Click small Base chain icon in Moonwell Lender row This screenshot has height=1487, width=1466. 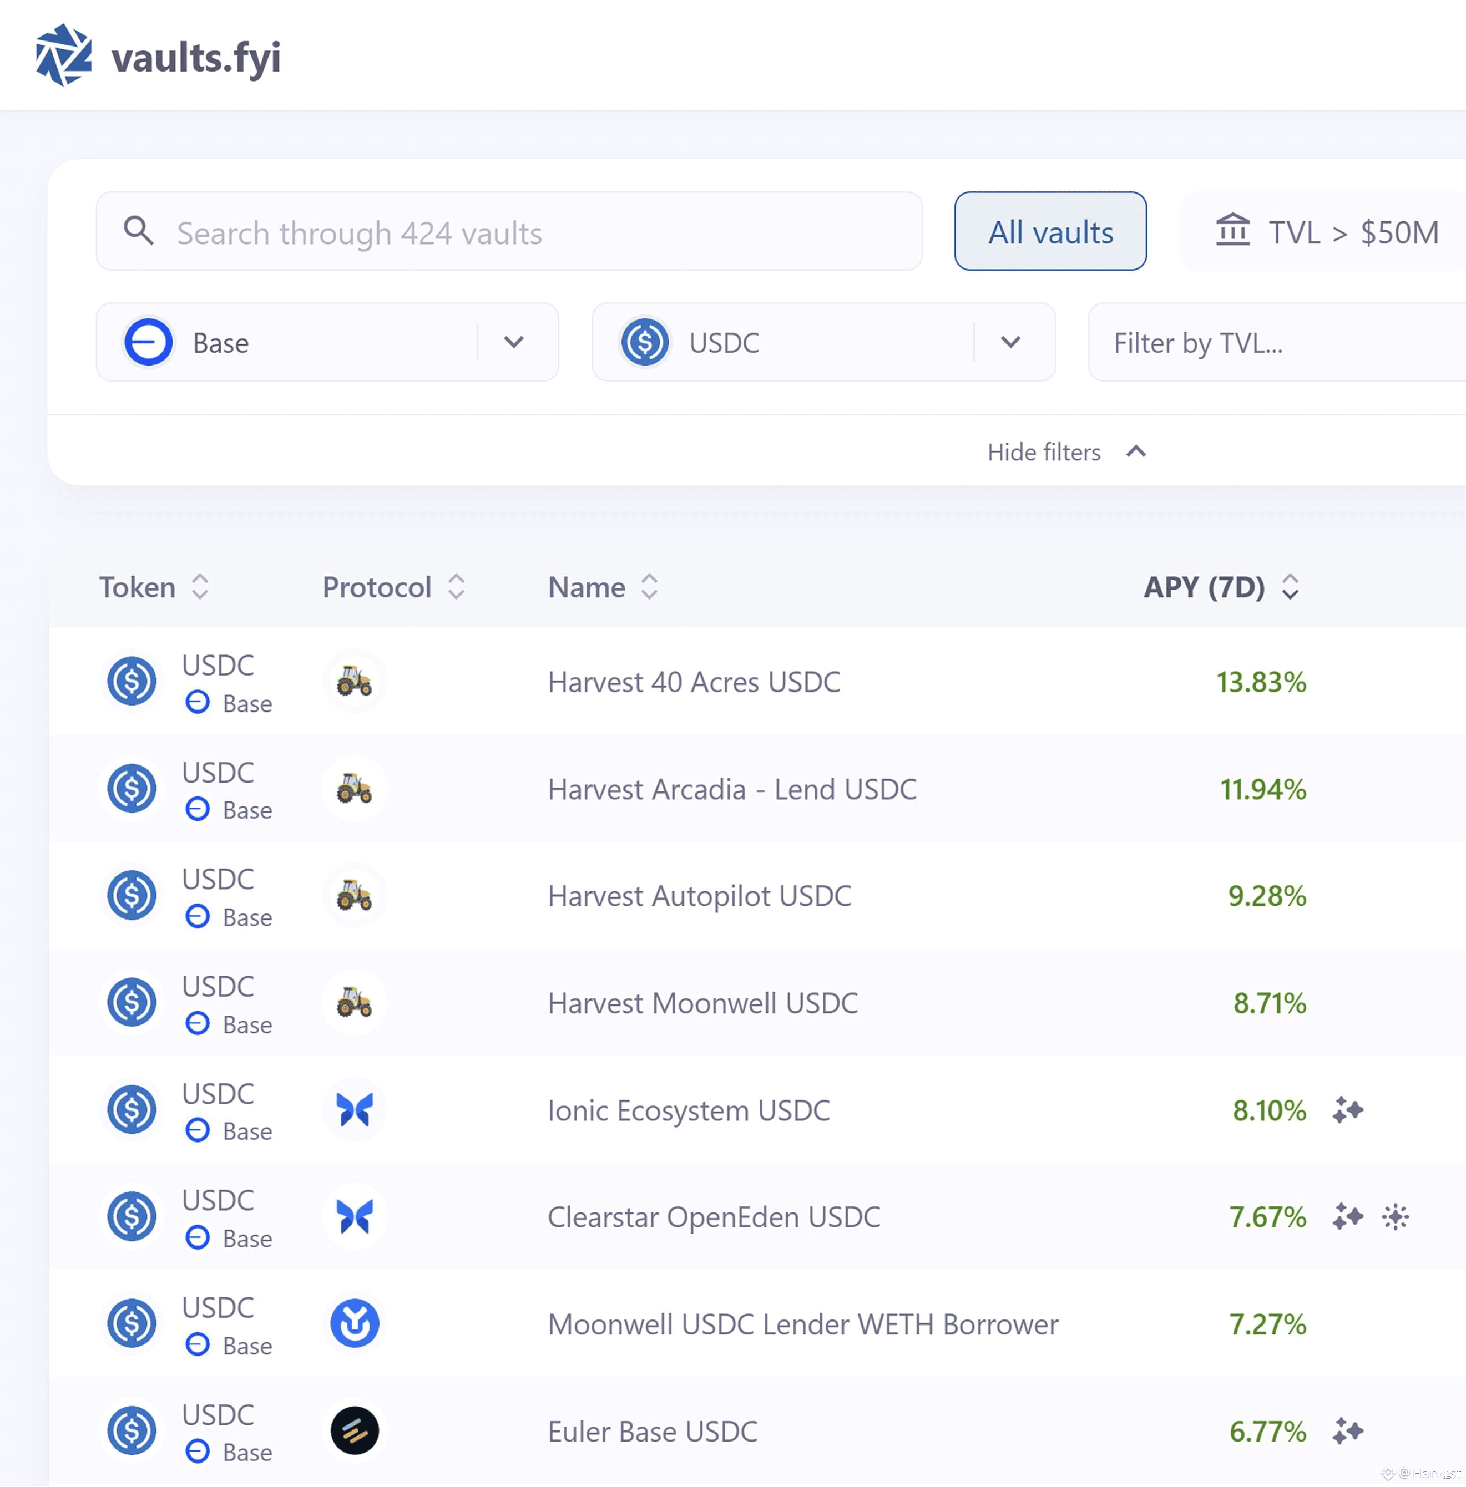click(197, 1344)
